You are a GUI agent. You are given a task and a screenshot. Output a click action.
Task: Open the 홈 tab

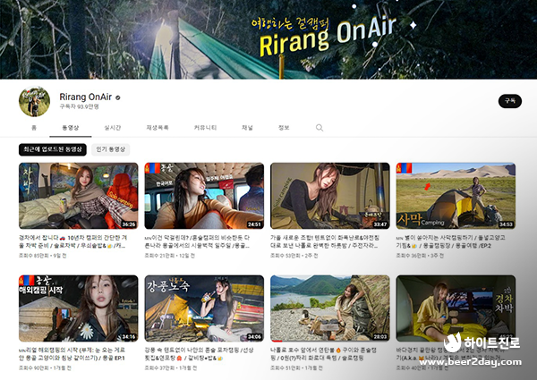[34, 128]
